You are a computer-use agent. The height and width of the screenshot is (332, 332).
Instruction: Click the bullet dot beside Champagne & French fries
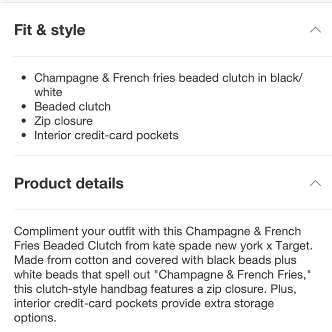24,77
